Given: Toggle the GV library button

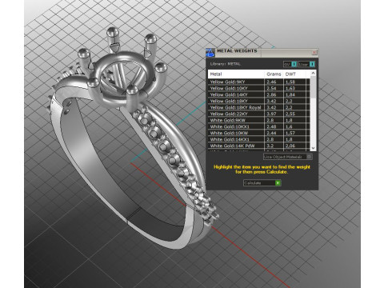Looking at the screenshot, I should (290, 64).
